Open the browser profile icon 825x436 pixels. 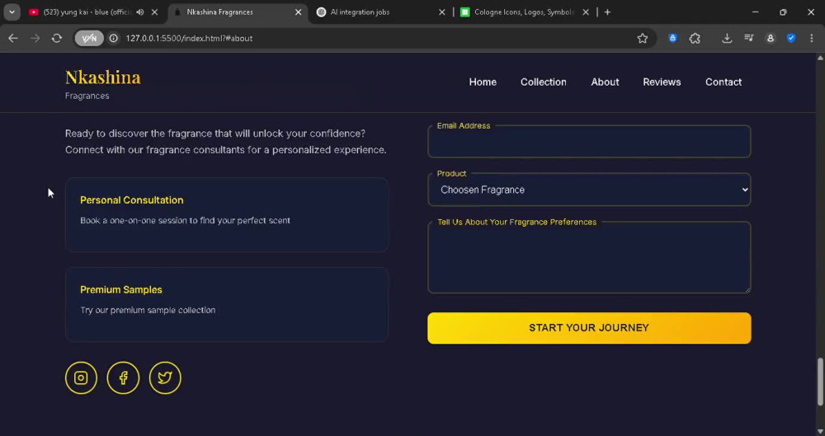pos(771,38)
